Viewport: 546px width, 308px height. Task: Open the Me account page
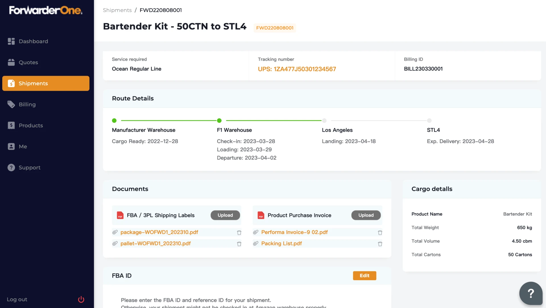pos(46,147)
